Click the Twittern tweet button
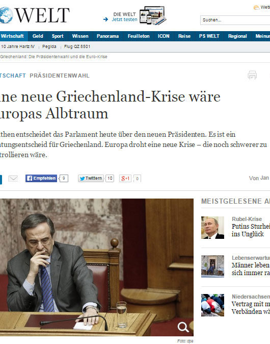This screenshot has width=270, height=344. [91, 178]
